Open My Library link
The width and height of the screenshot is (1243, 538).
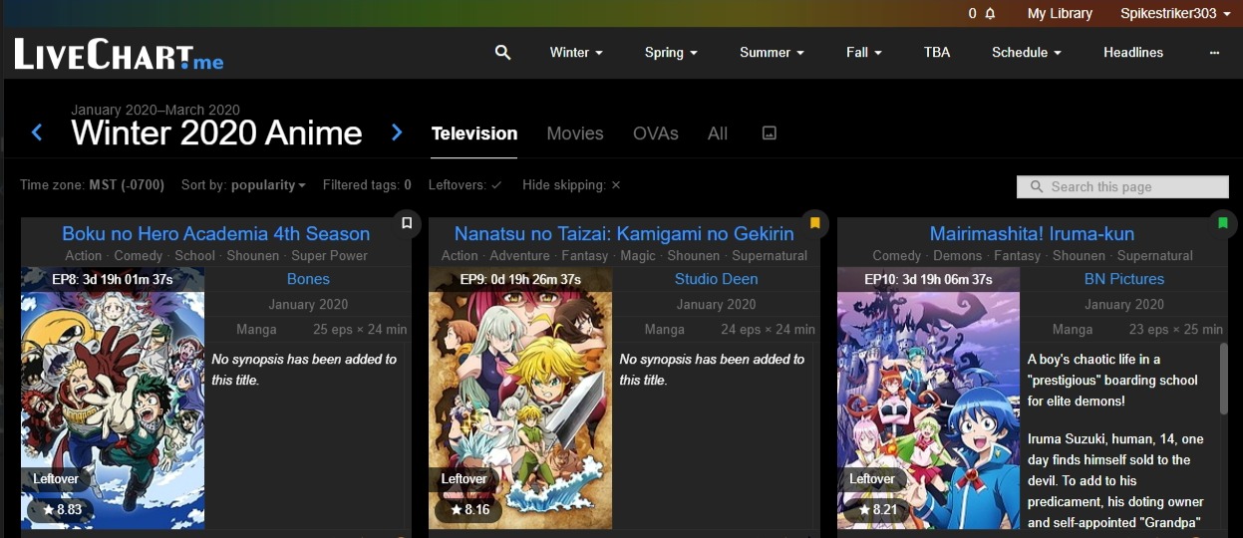[1060, 14]
